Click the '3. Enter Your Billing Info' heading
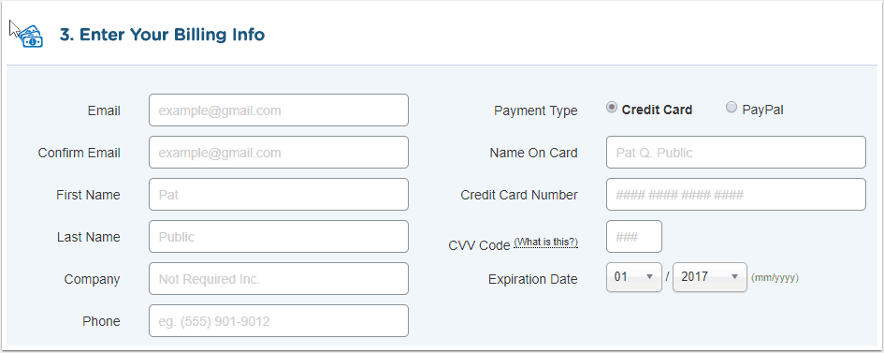884x353 pixels. click(x=162, y=35)
